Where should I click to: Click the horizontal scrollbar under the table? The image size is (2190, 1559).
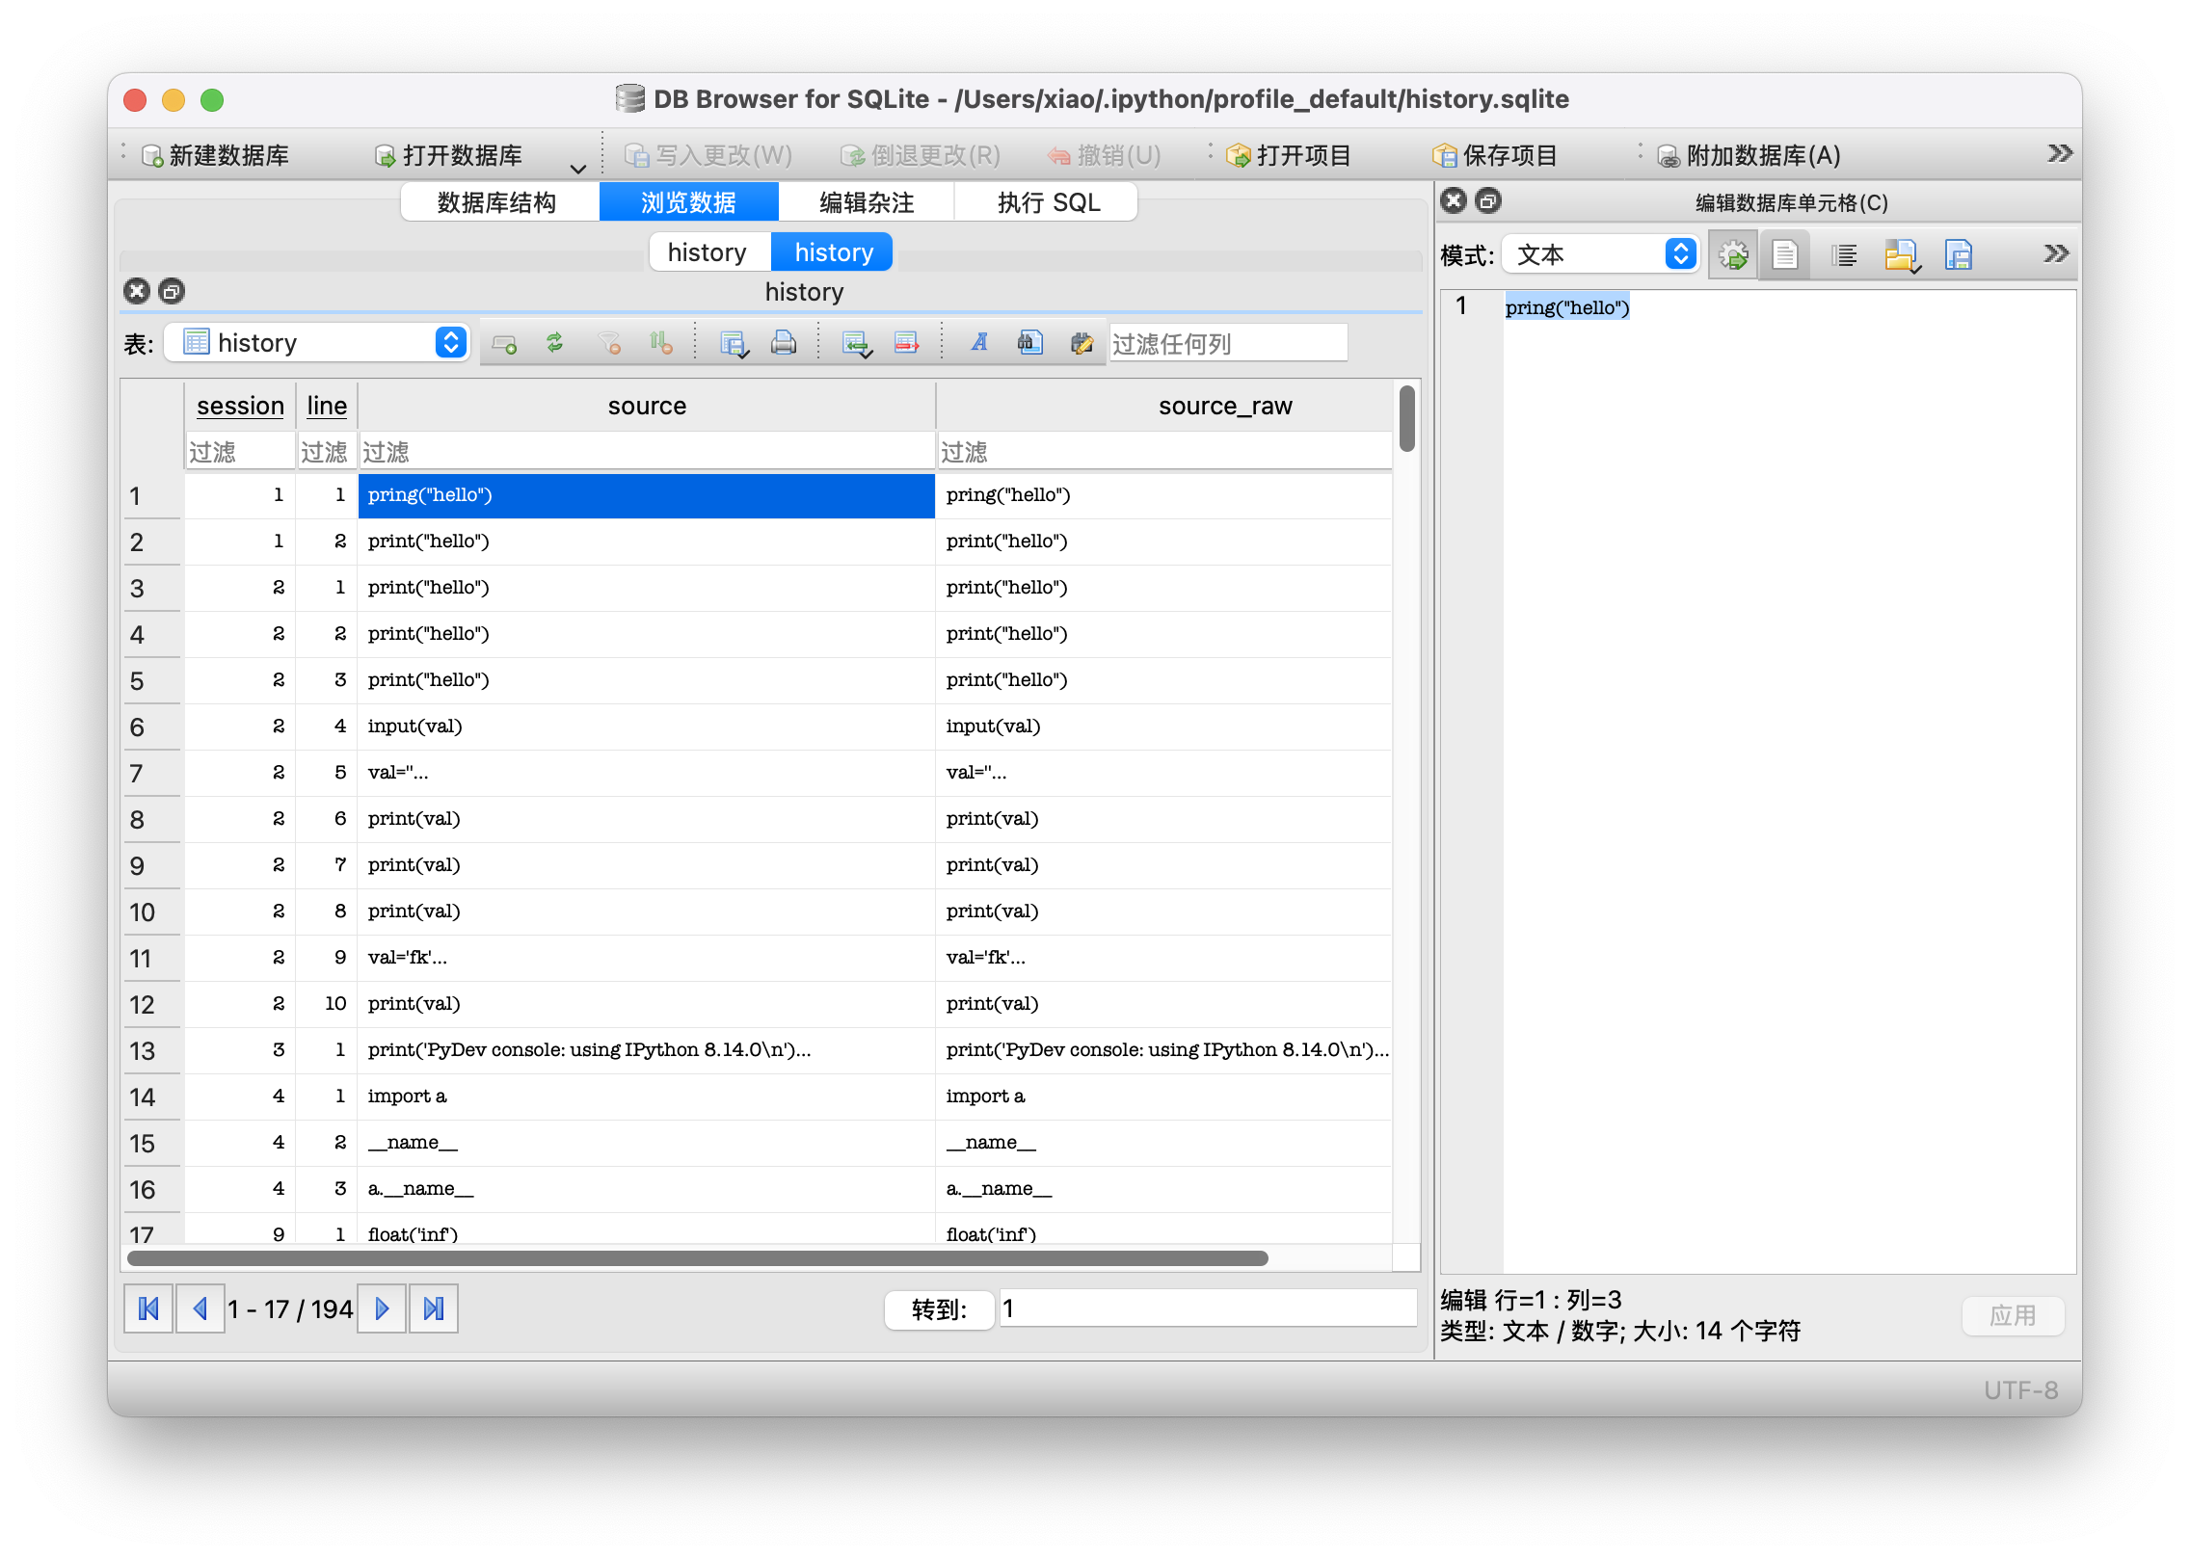point(696,1258)
